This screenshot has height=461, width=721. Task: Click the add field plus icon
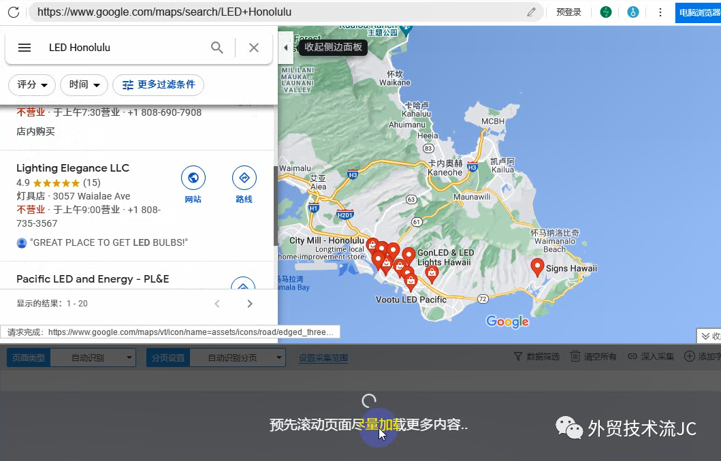pos(689,356)
